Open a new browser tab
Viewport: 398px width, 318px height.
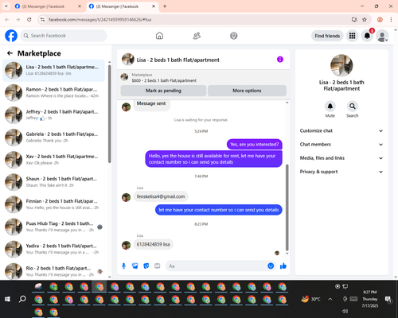(x=165, y=6)
